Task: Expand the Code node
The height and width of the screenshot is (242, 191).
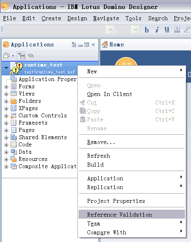Action: 6,145
